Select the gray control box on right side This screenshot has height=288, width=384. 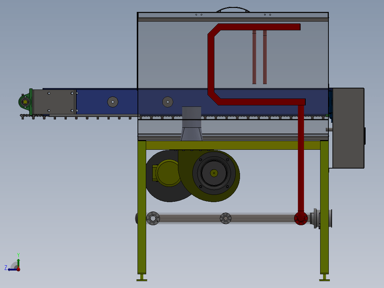coord(348,128)
